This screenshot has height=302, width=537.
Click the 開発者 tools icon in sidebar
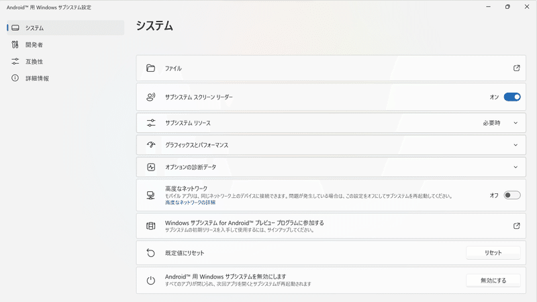[15, 44]
